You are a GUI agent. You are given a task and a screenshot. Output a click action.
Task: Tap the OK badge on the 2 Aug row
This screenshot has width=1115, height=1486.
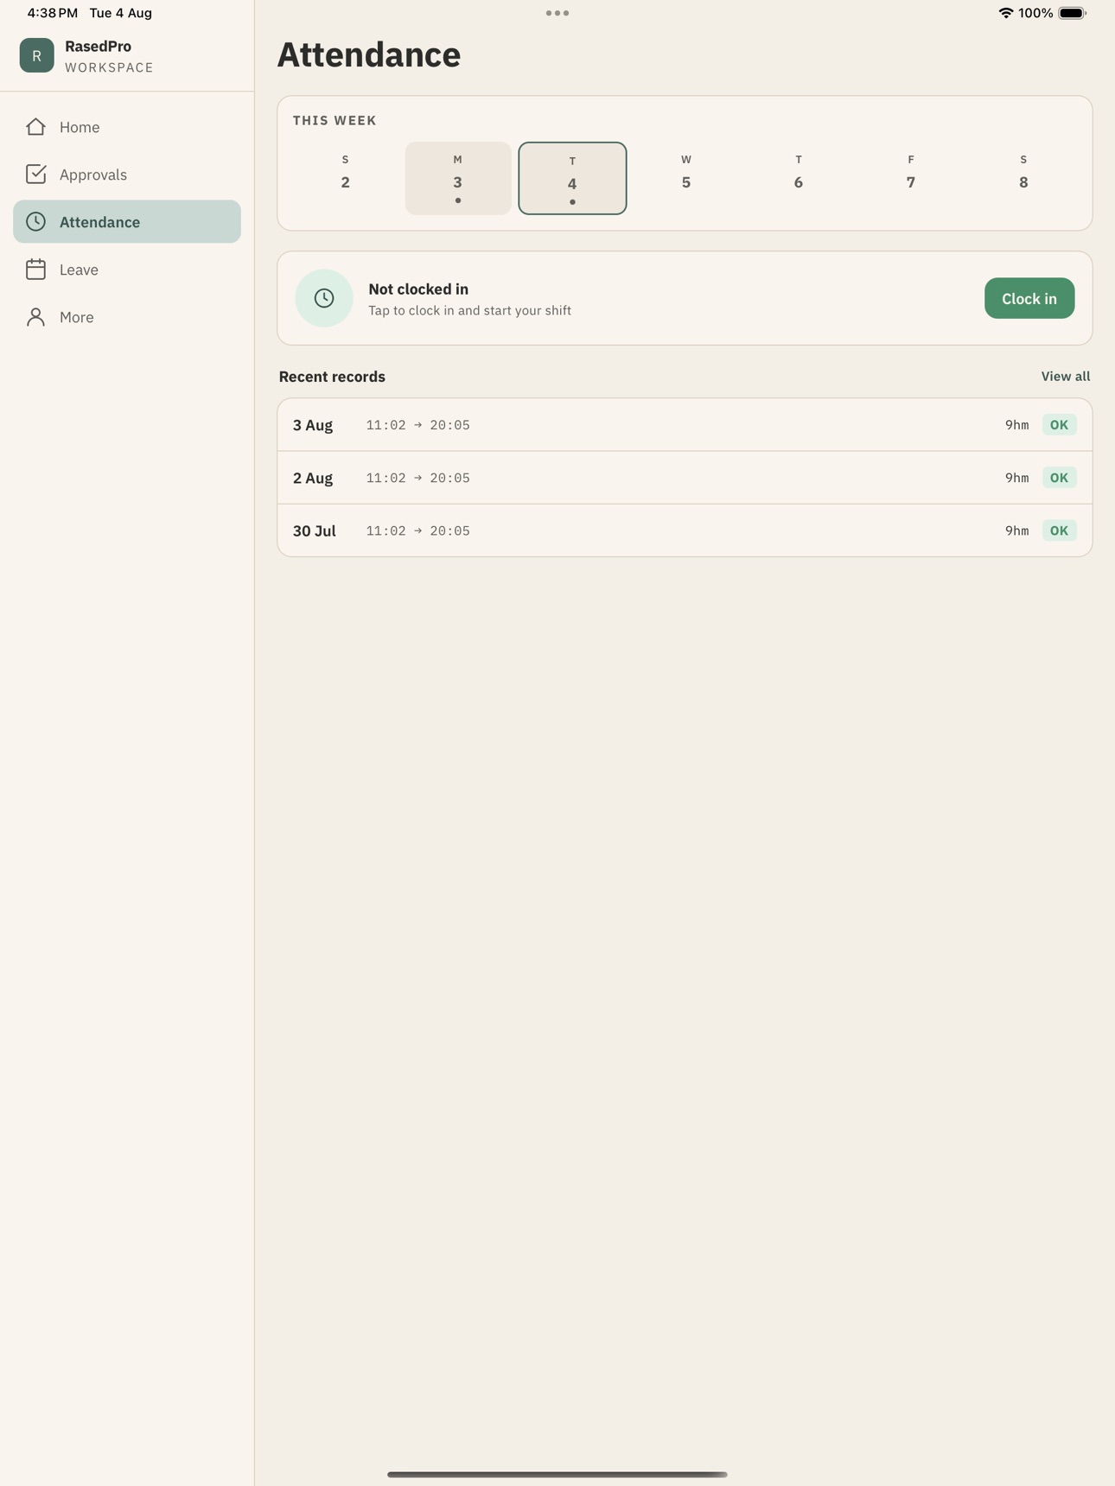1059,478
